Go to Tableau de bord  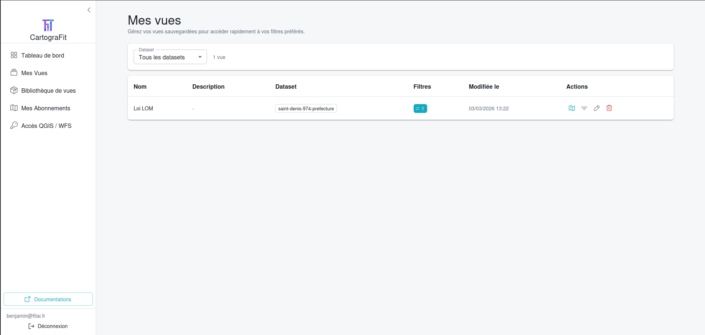pyautogui.click(x=43, y=55)
